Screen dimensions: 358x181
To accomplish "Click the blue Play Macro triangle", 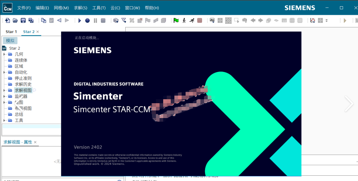I will tap(80, 20).
